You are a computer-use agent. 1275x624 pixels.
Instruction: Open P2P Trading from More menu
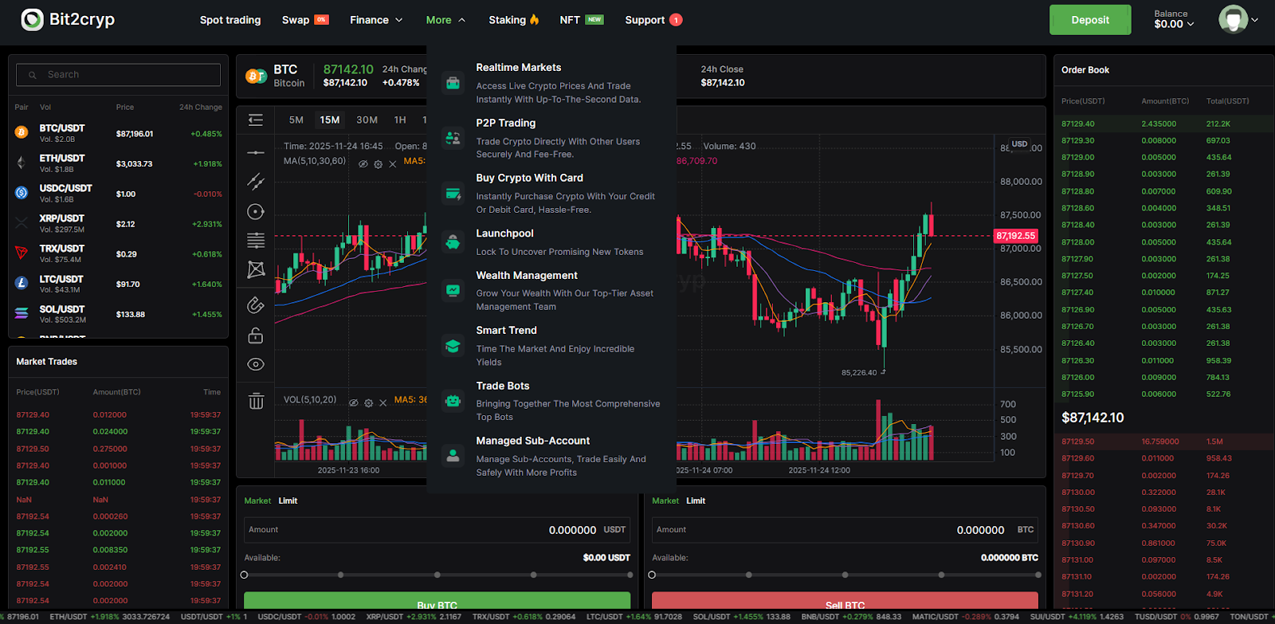(x=506, y=123)
